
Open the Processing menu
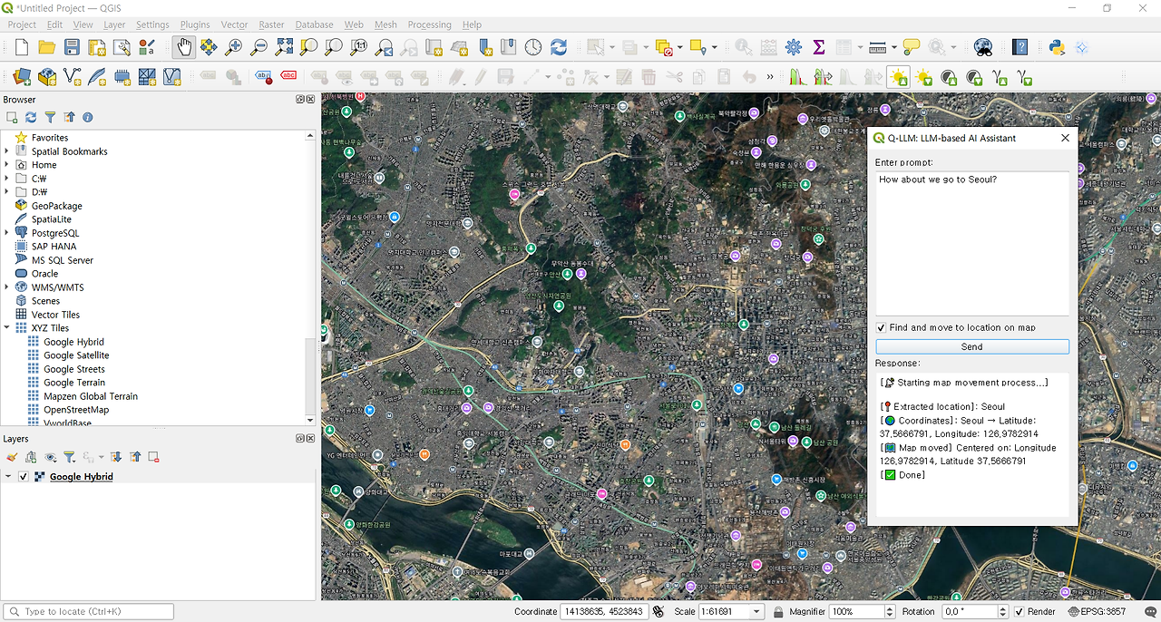coord(430,24)
